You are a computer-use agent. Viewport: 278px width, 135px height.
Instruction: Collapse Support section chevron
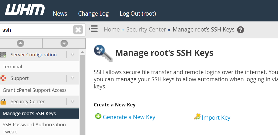point(72,78)
